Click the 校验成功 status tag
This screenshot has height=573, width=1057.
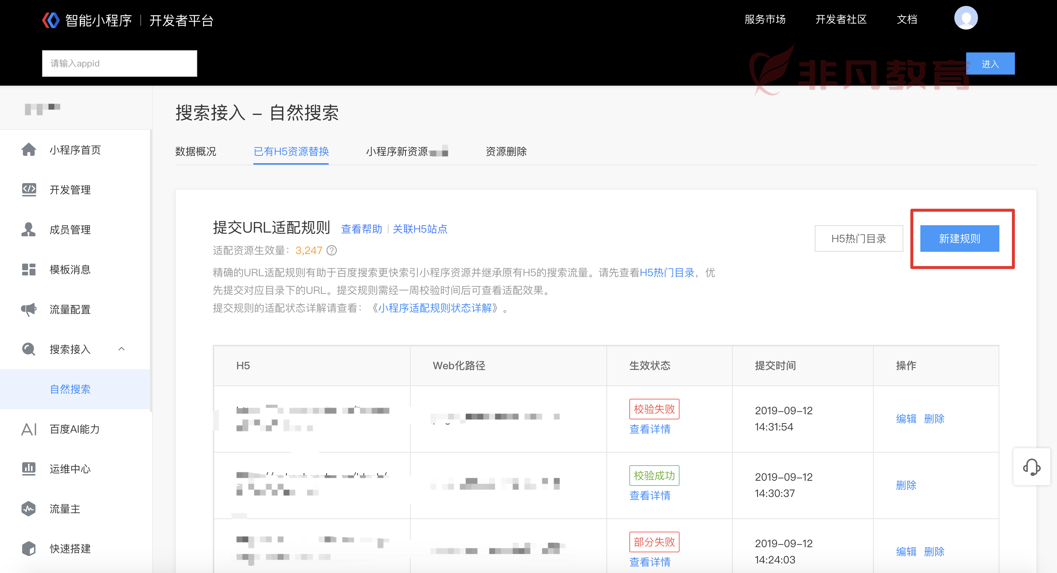[654, 476]
